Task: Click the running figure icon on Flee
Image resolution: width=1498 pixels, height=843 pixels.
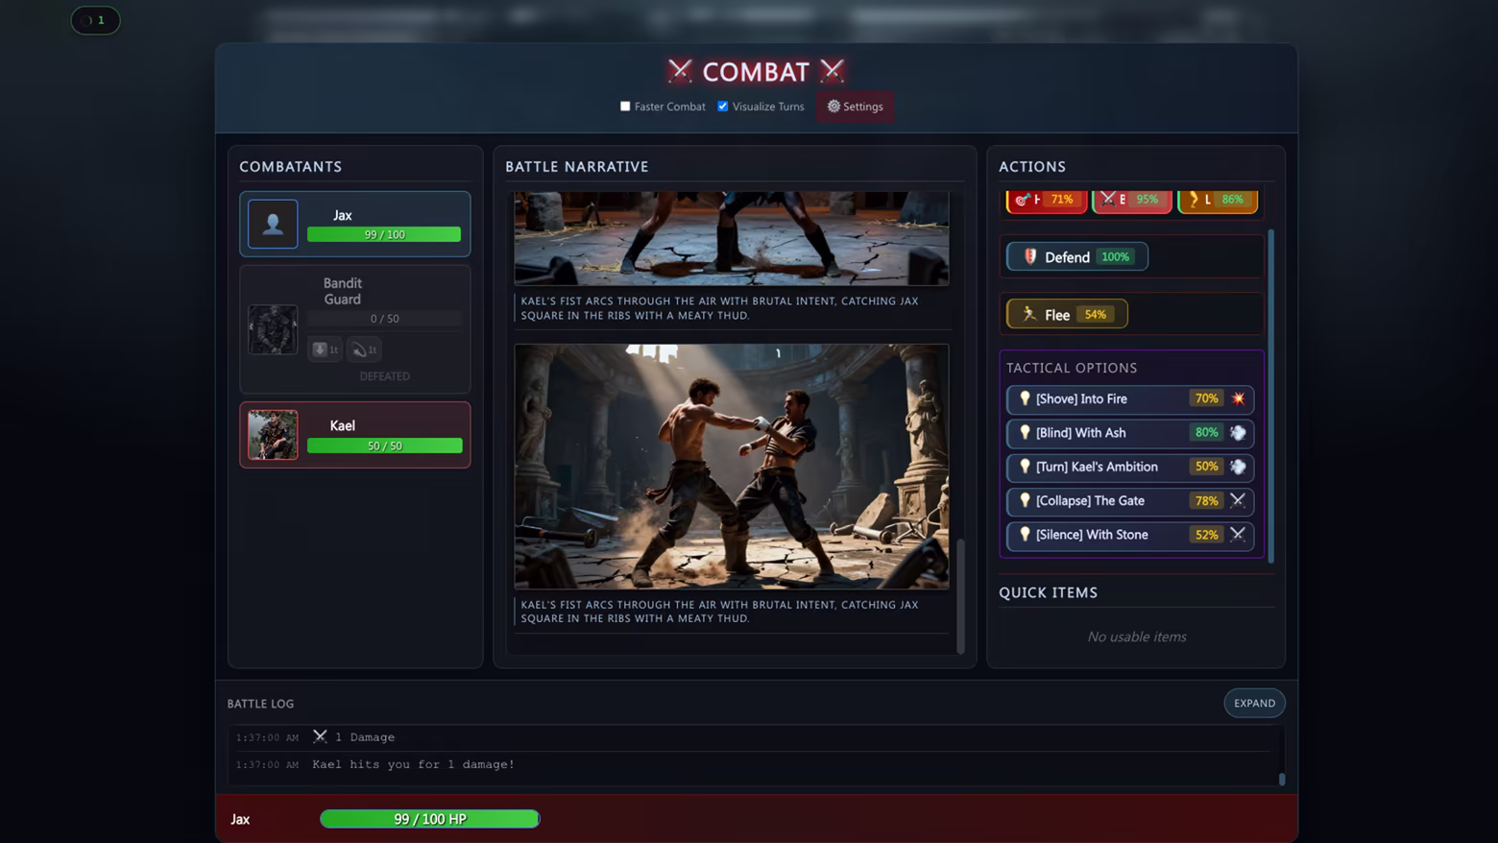Action: 1029,314
